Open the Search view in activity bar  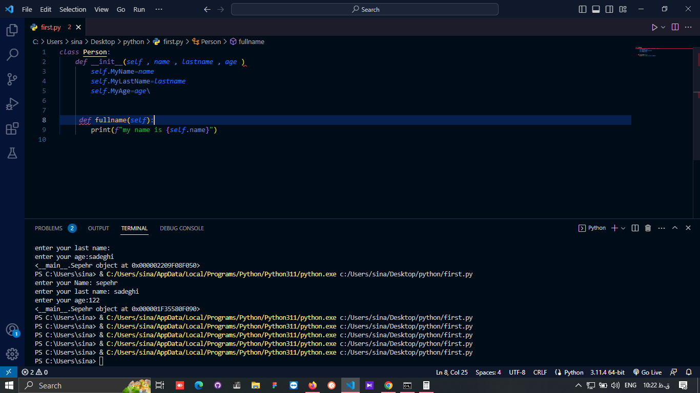pyautogui.click(x=12, y=55)
